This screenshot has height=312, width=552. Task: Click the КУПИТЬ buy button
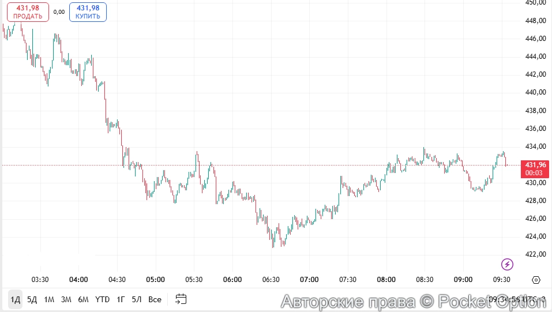pos(88,12)
